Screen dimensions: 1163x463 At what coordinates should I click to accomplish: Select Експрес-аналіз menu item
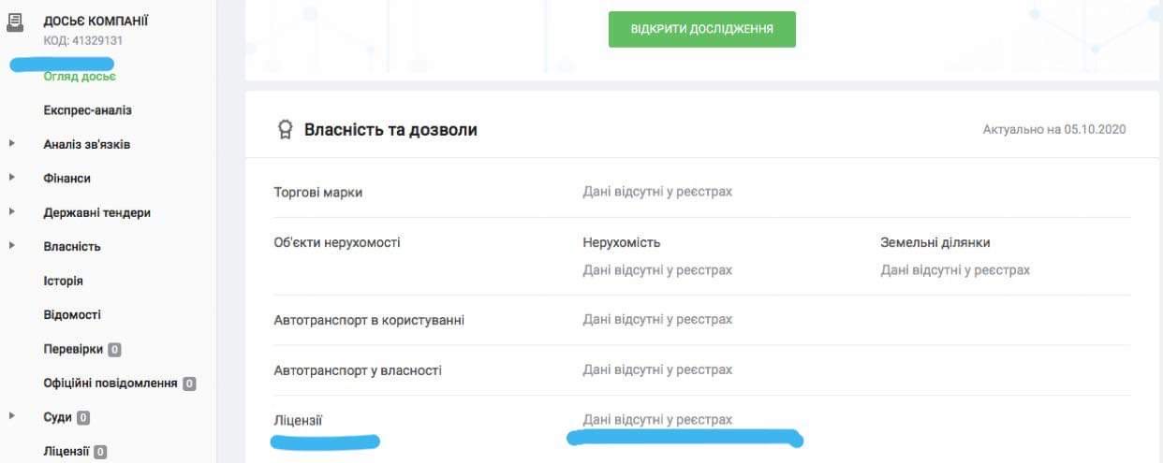click(87, 110)
